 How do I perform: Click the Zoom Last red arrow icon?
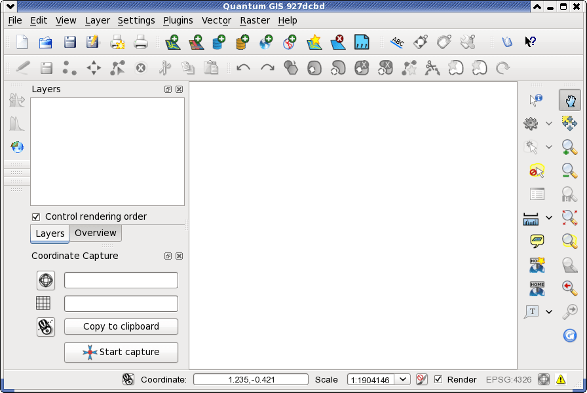click(x=569, y=288)
